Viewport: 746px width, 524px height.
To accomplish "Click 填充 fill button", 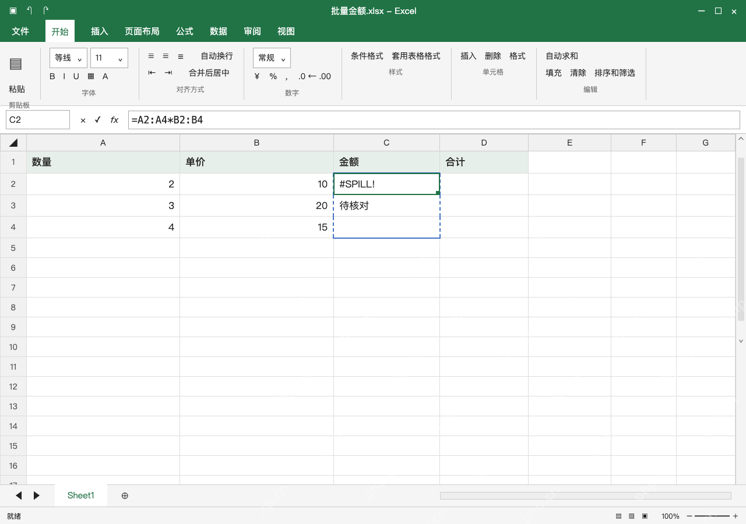I will (554, 73).
